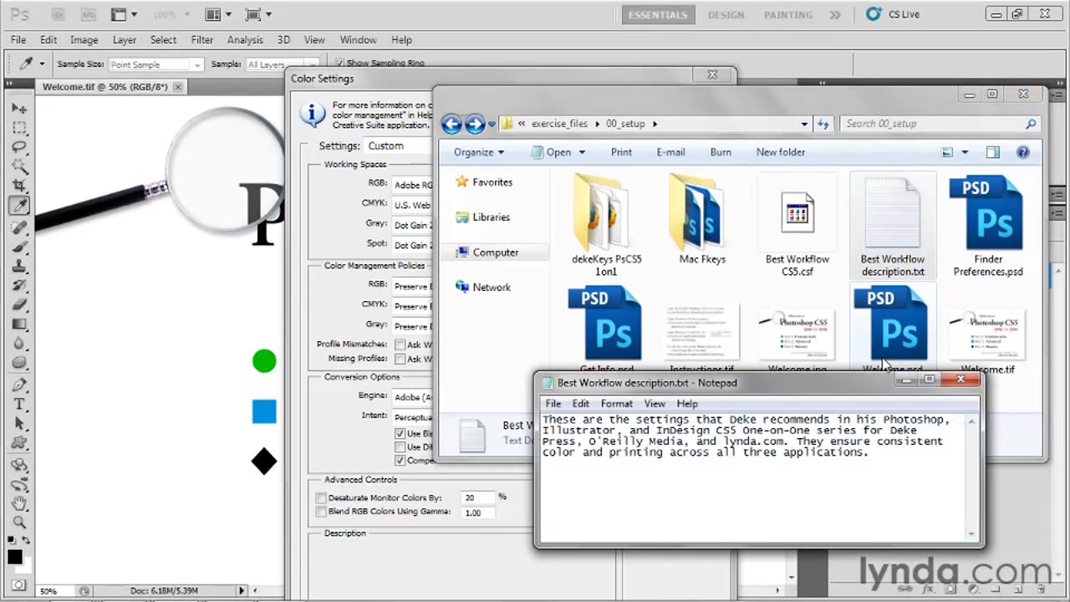Select the 3D Camera Rotate tool
Image resolution: width=1070 pixels, height=602 pixels.
pos(19,485)
